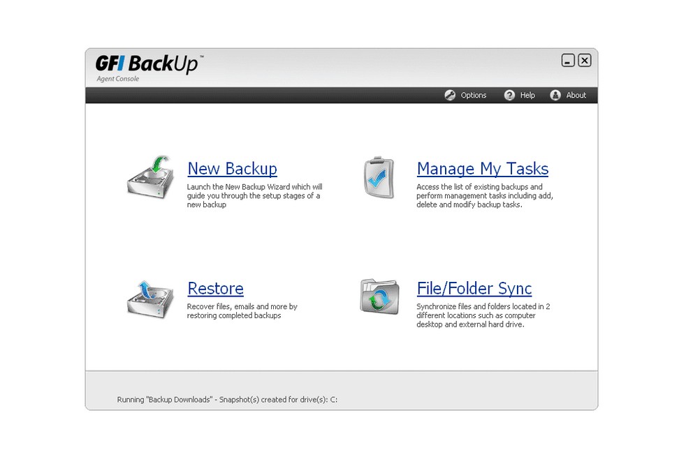Click the File/Folder Sync folder icon
The width and height of the screenshot is (686, 457).
[379, 297]
